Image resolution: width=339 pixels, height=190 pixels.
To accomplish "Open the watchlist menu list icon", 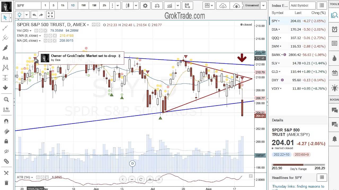I will coord(322,5).
